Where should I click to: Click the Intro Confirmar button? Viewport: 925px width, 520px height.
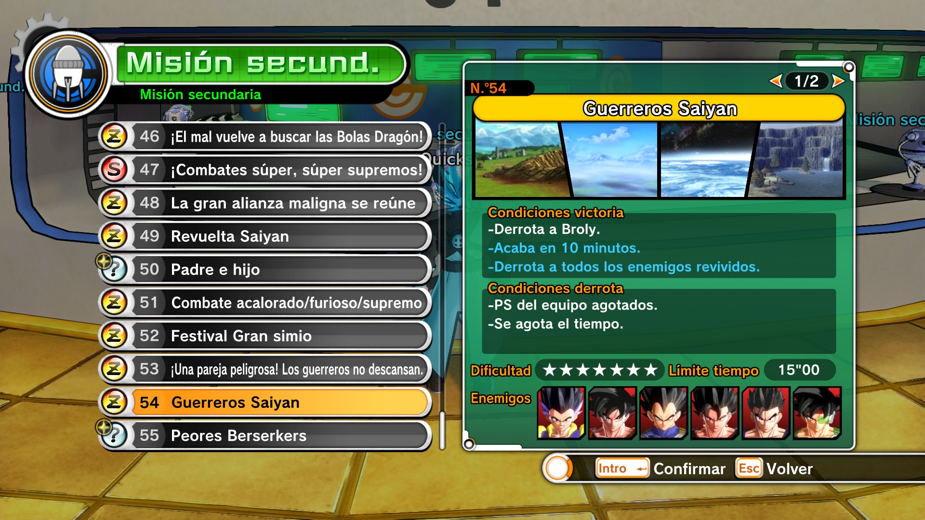[661, 468]
